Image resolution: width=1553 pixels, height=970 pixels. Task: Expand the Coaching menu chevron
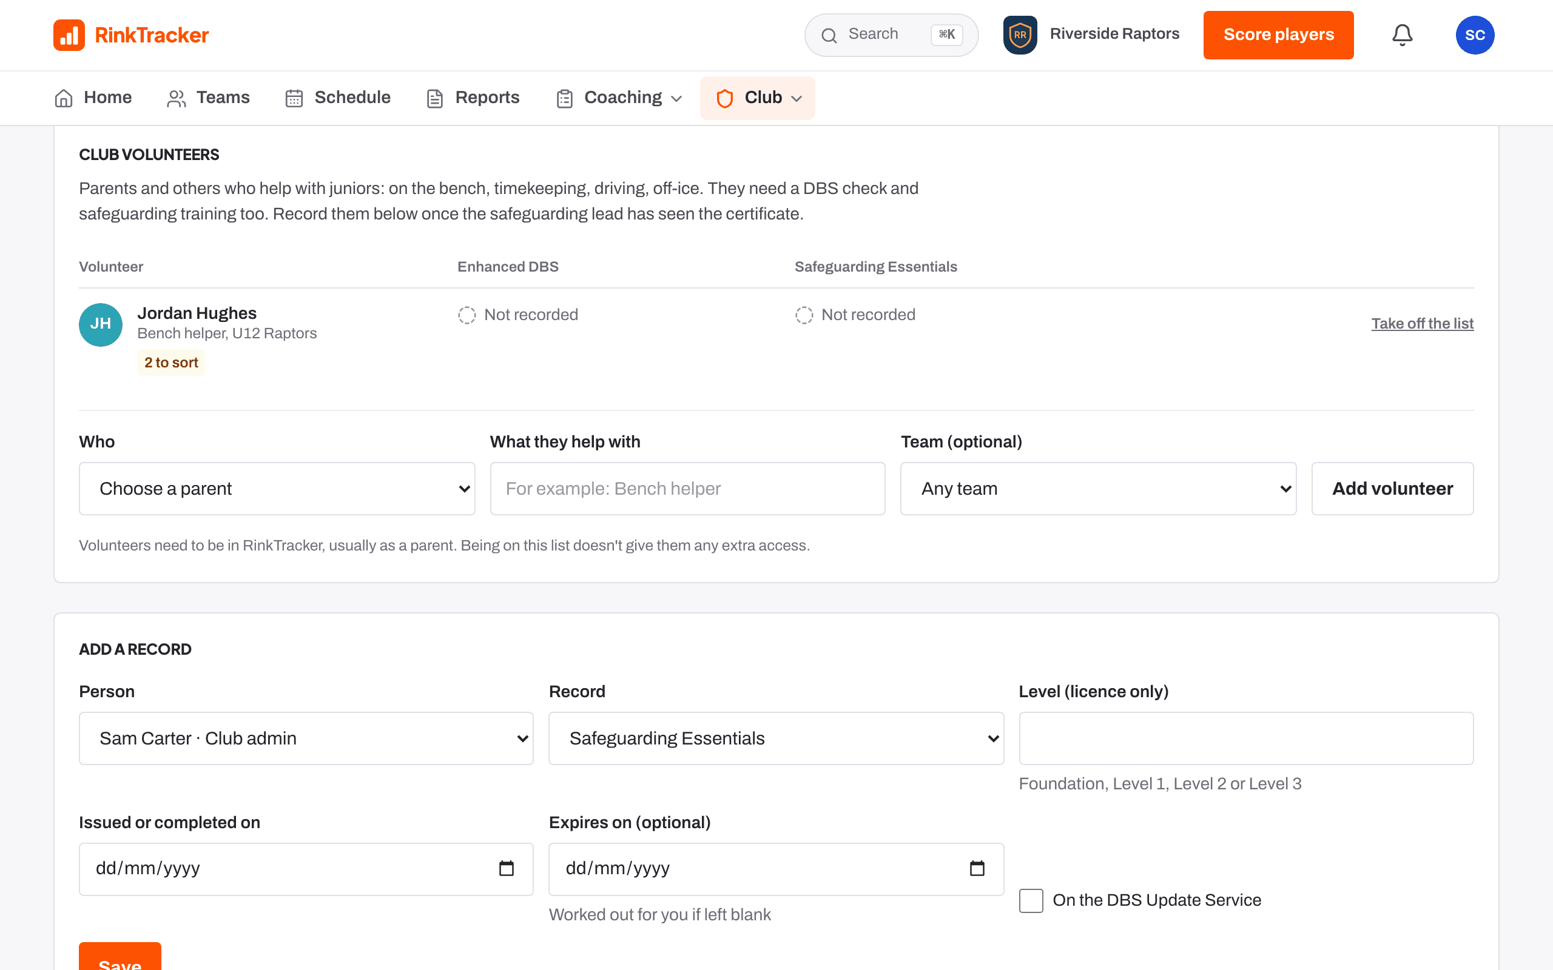(676, 99)
